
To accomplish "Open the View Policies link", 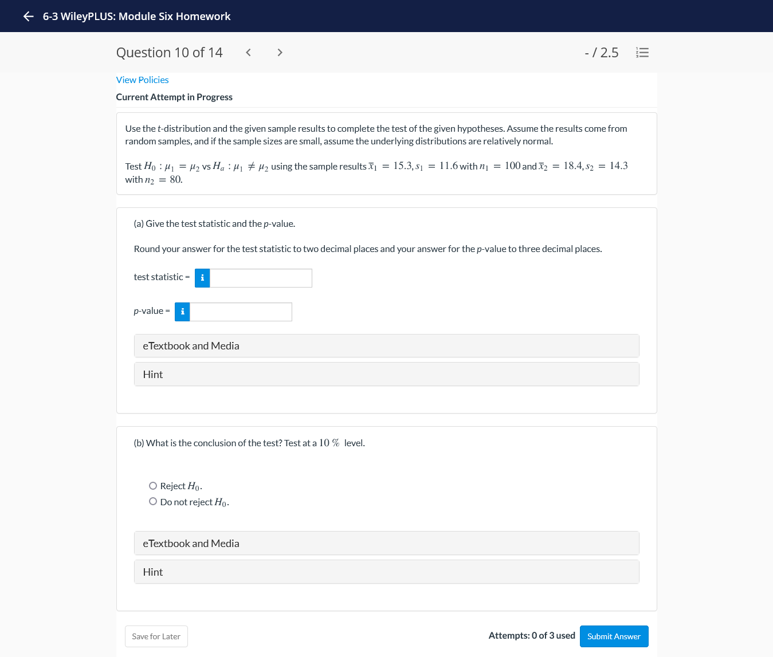I will pyautogui.click(x=142, y=80).
